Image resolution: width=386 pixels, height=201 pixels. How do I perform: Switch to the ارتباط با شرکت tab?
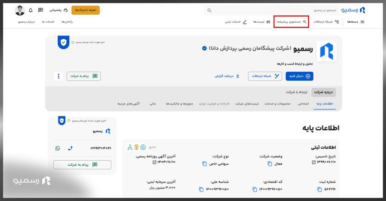tap(296, 92)
